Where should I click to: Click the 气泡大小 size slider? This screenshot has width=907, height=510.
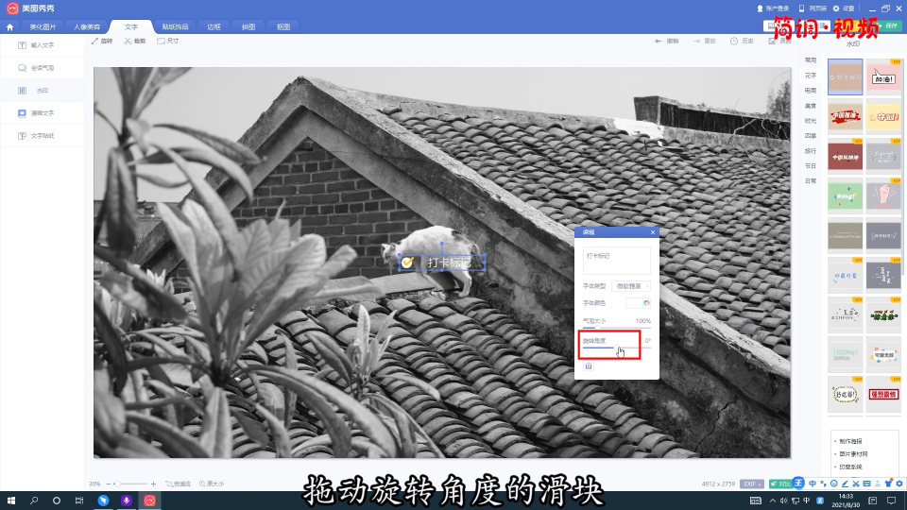[x=616, y=330]
